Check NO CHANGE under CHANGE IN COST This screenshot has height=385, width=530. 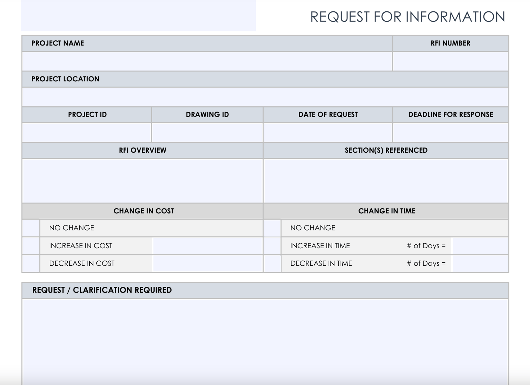30,228
